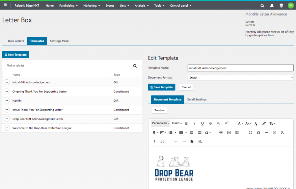
Task: Switch to code view
Action: click(x=162, y=141)
